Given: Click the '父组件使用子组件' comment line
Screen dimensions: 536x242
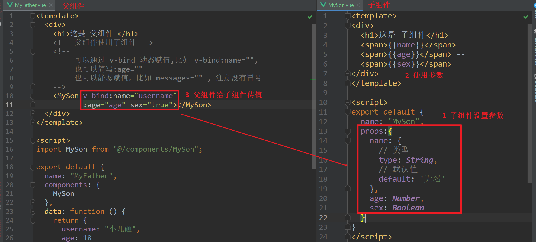Looking at the screenshot, I should point(103,43).
